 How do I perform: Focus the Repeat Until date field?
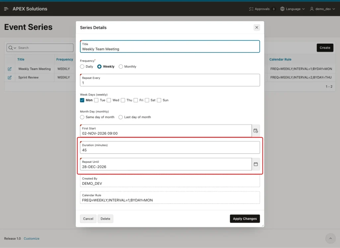pyautogui.click(x=166, y=164)
